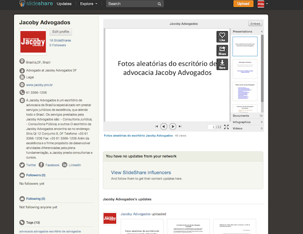Image resolution: width=303 pixels, height=234 pixels.
Task: Click the Facebook icon
Action: [x=41, y=165]
